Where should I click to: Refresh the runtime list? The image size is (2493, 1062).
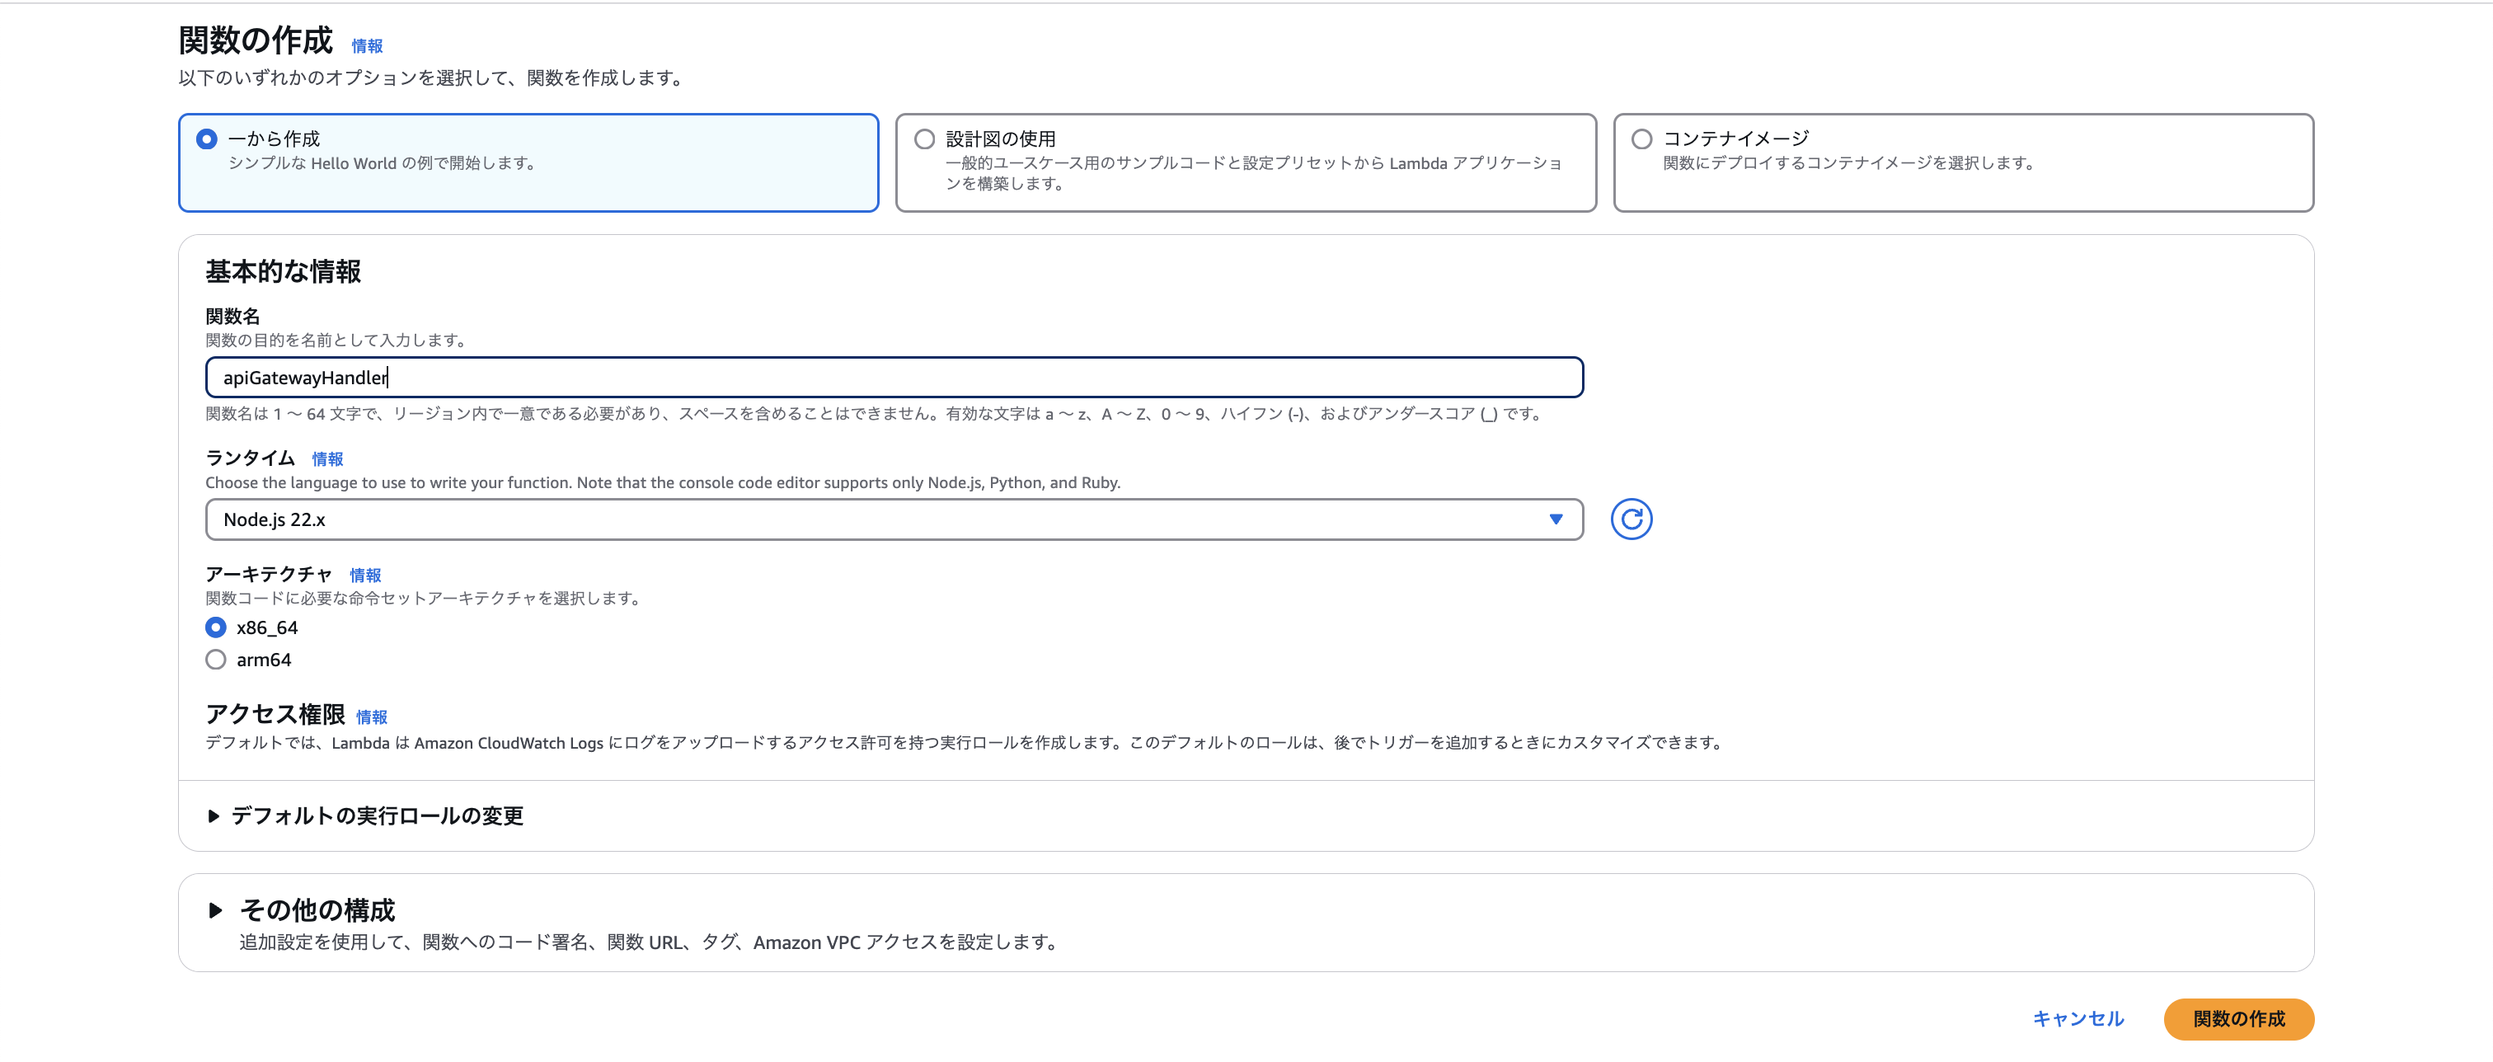(1631, 519)
